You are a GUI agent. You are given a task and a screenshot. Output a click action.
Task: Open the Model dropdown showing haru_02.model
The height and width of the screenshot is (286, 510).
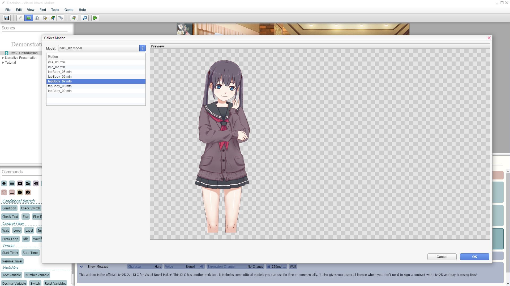(143, 48)
